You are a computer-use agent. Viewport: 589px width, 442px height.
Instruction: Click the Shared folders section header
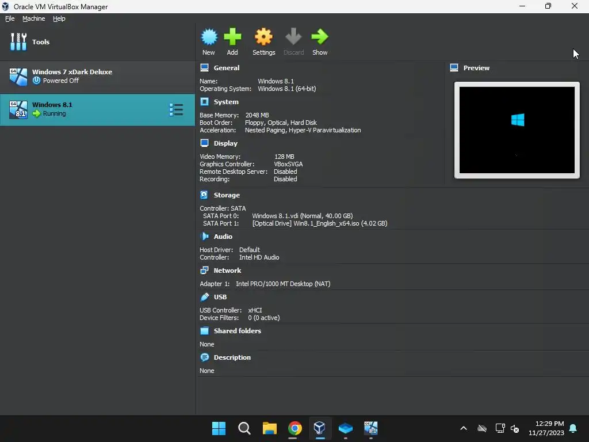238,331
